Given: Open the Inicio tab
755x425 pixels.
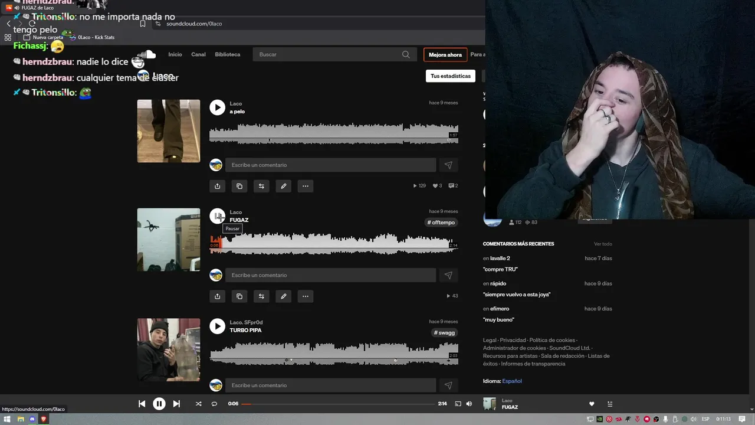Looking at the screenshot, I should tap(175, 54).
